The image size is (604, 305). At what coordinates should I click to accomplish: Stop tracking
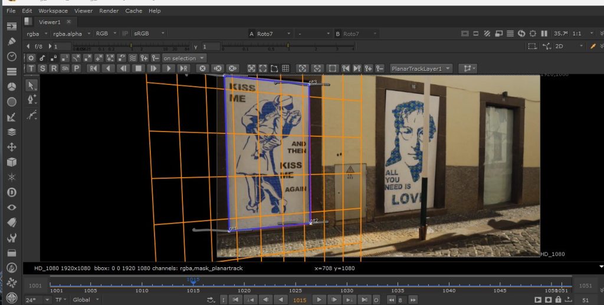[x=138, y=68]
